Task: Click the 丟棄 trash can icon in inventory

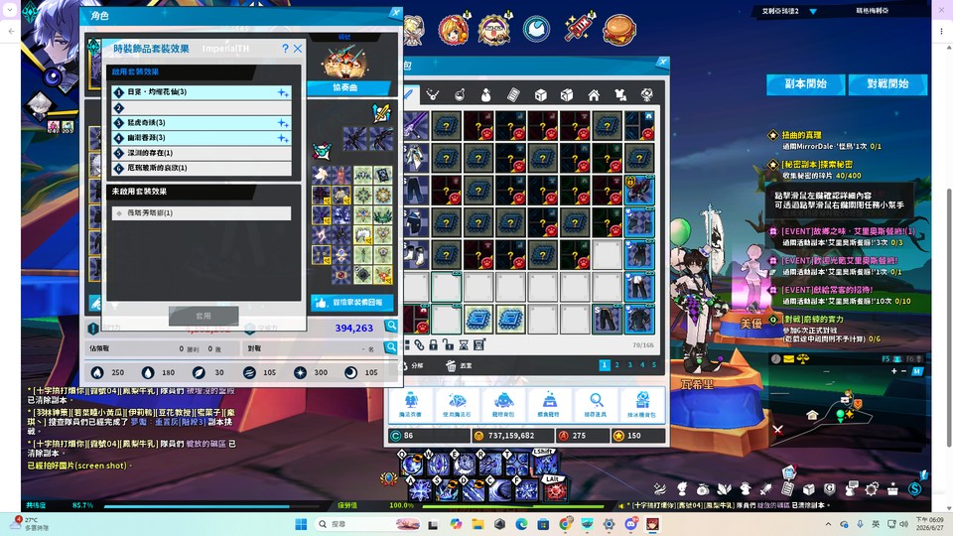Action: pyautogui.click(x=451, y=365)
